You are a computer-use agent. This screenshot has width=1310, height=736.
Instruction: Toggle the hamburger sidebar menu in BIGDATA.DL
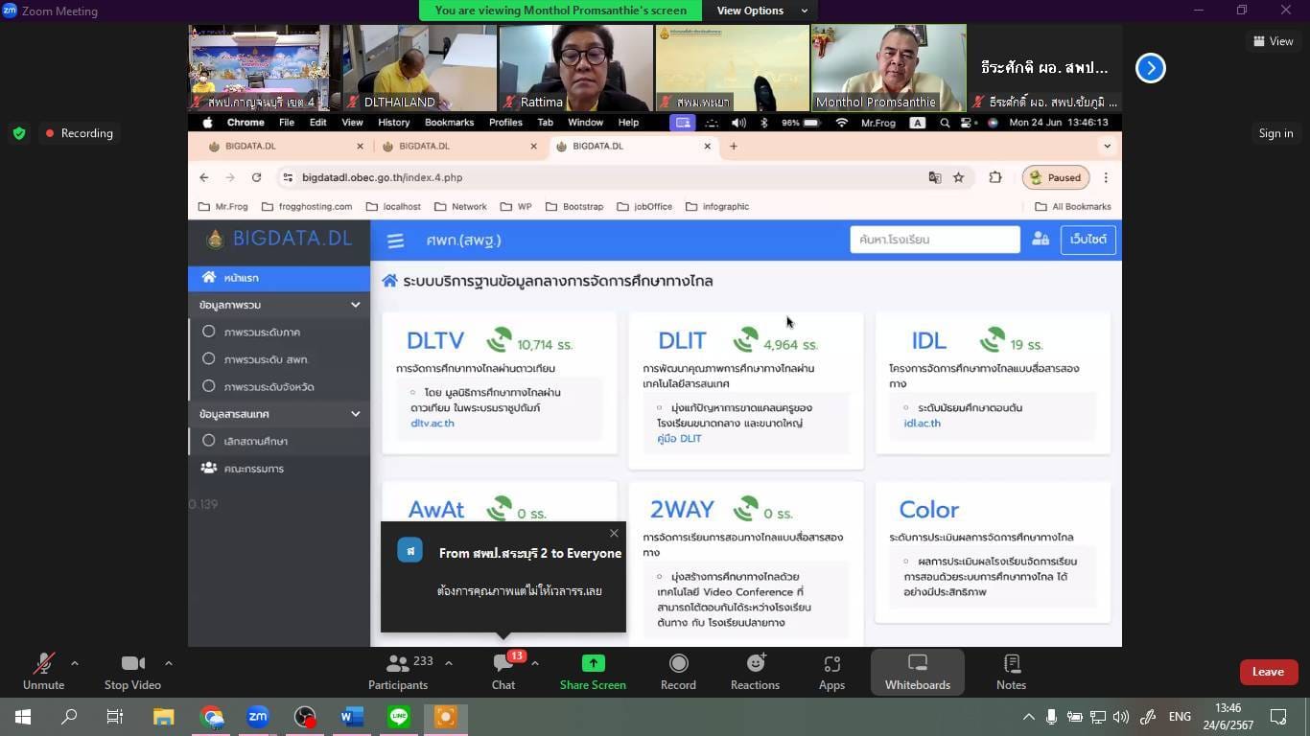395,241
